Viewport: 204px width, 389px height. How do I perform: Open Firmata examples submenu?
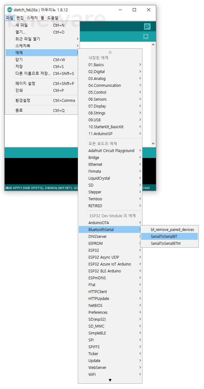click(x=110, y=171)
